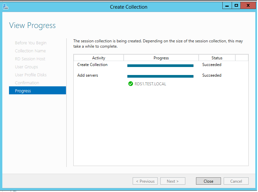Click the View Progress heading
The height and width of the screenshot is (192, 258).
tap(32, 26)
